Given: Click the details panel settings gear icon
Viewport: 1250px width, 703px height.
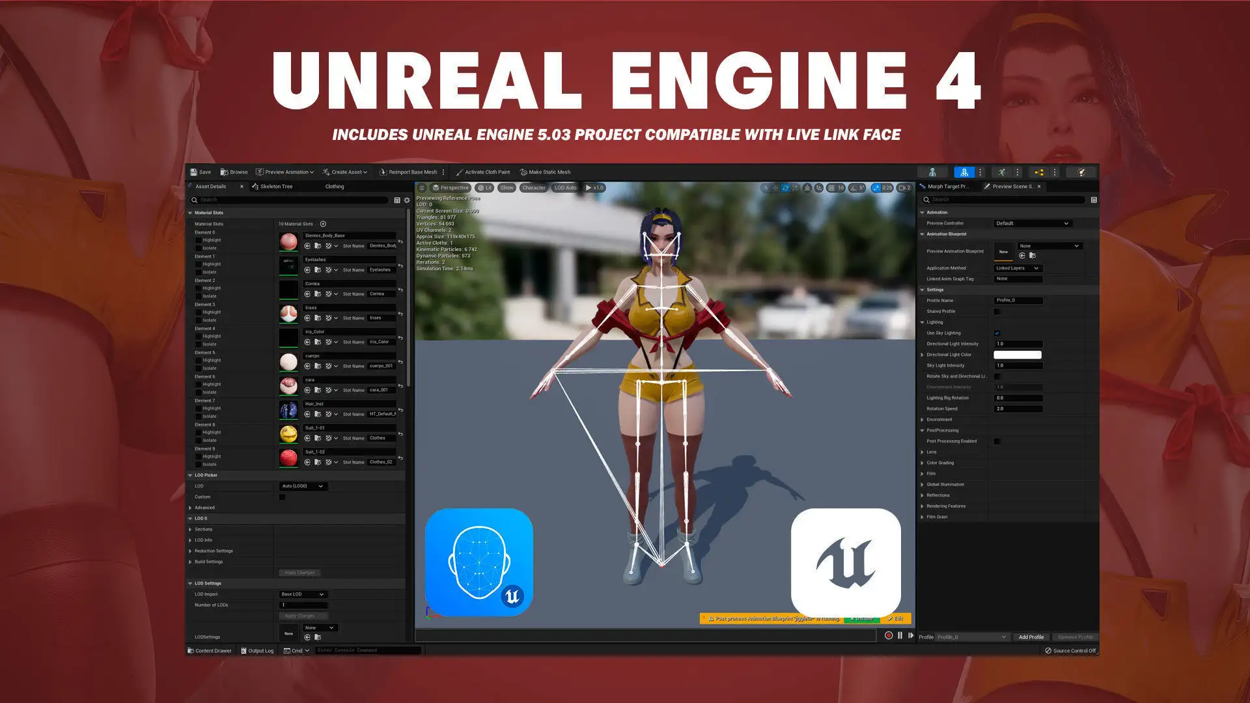Looking at the screenshot, I should coord(407,200).
